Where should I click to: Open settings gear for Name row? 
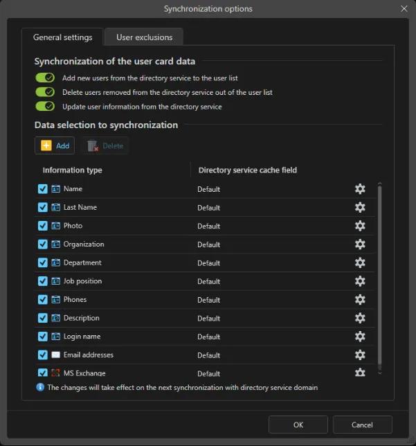pos(360,189)
